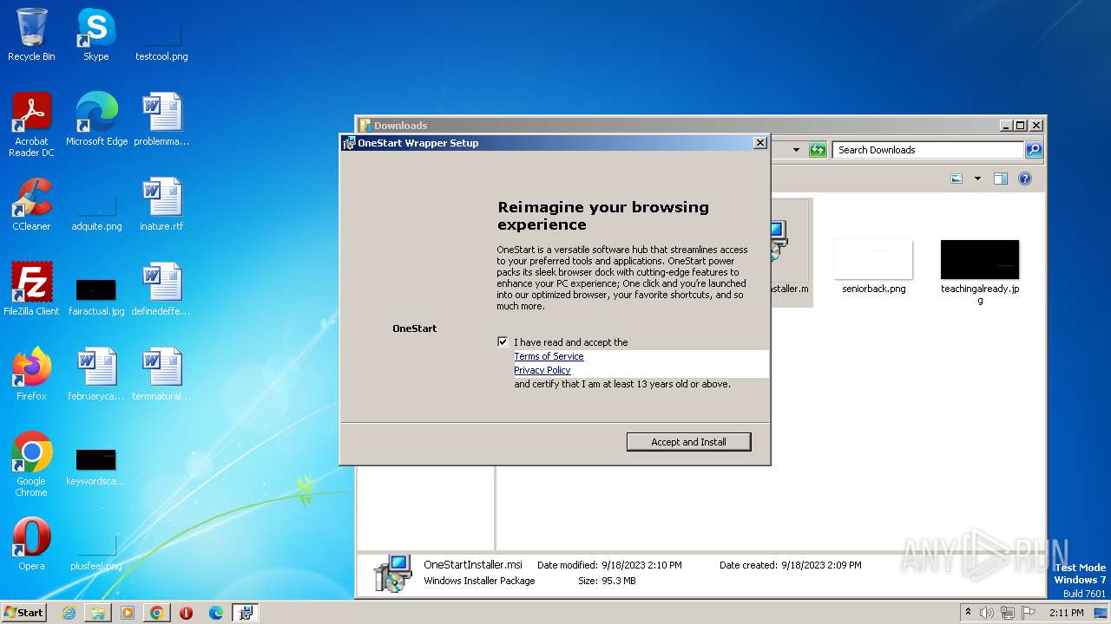
Task: Click the Opera taskbar icon
Action: pos(187,613)
